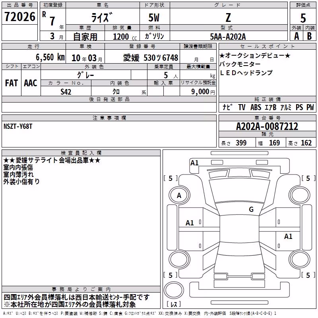
Task: Select ナビ in genuine equipment
Action: [x=227, y=107]
